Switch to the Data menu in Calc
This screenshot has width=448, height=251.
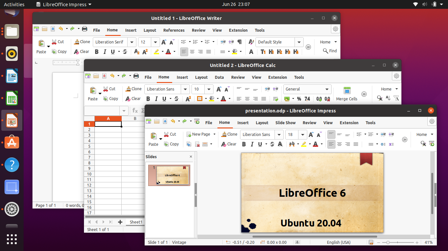[x=219, y=77]
